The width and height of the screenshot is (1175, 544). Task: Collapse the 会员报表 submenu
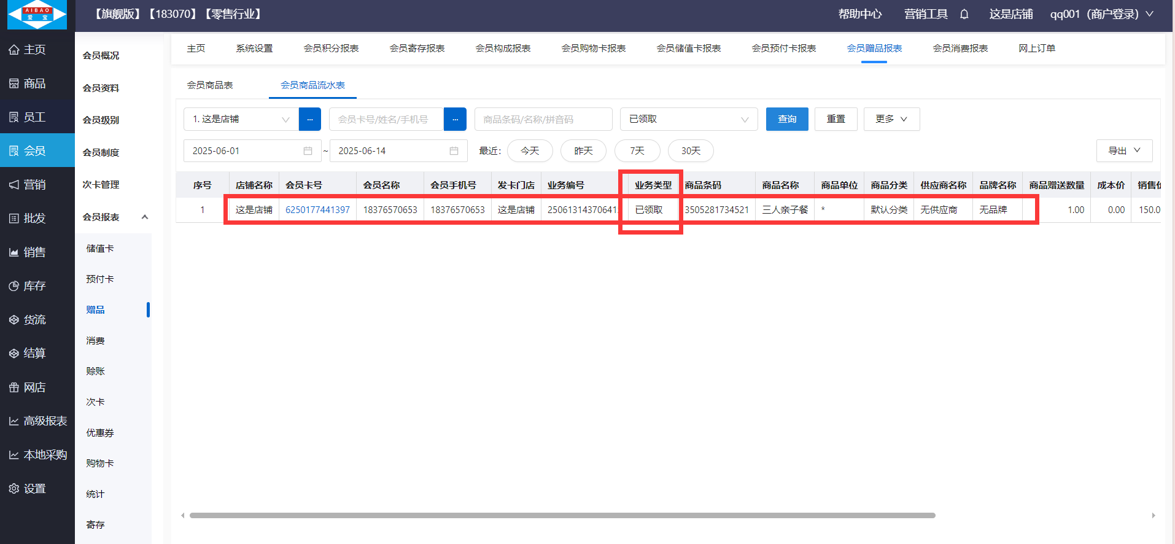click(145, 217)
